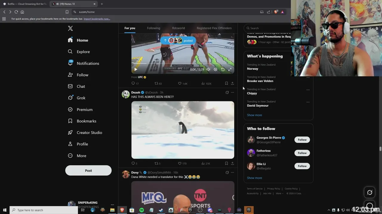Enable picture-in-picture on UFC video
The width and height of the screenshot is (382, 214).
tap(223, 69)
